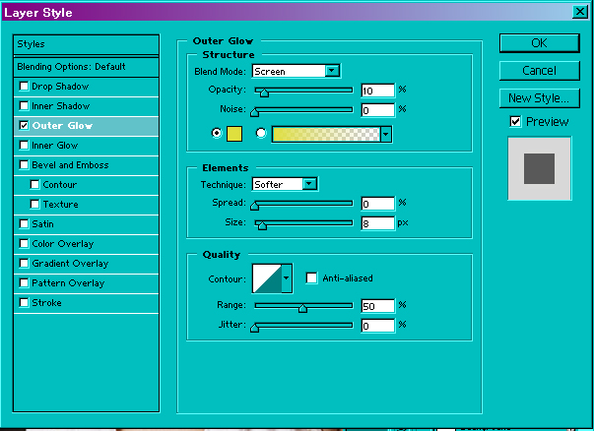Uncheck the Preview checkbox
The image size is (594, 431).
coord(515,121)
